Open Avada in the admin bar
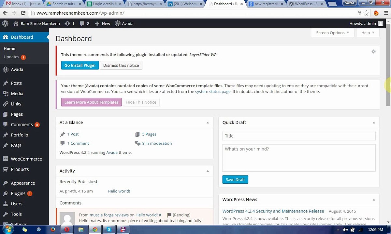 [124, 23]
